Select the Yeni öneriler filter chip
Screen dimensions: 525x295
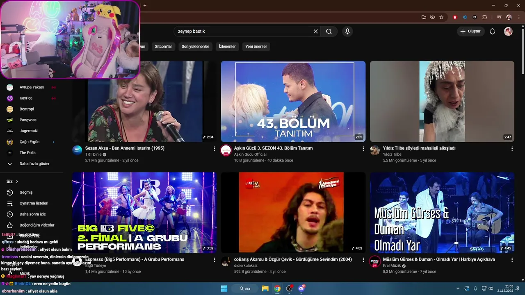(256, 46)
